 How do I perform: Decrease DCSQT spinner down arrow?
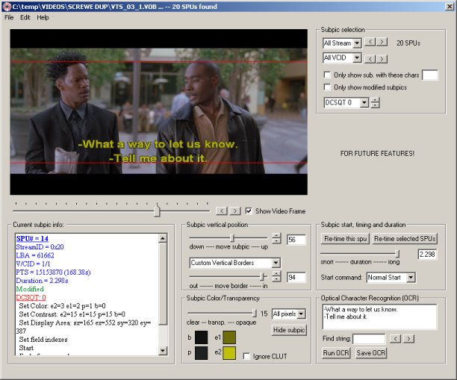coord(375,105)
